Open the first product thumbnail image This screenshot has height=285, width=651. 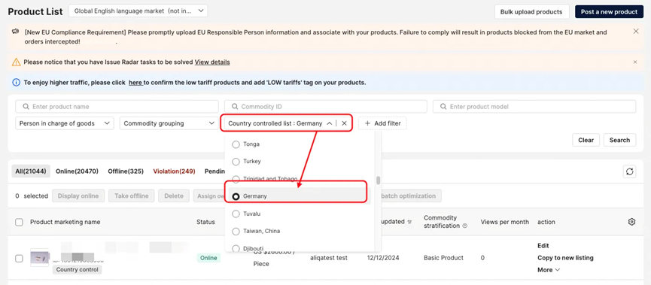click(x=39, y=258)
